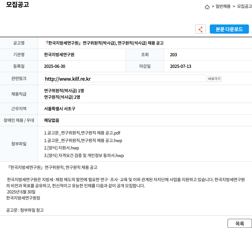Click the home icon in breadcrumb
Viewport: 252px width, 228px height.
(207, 7)
